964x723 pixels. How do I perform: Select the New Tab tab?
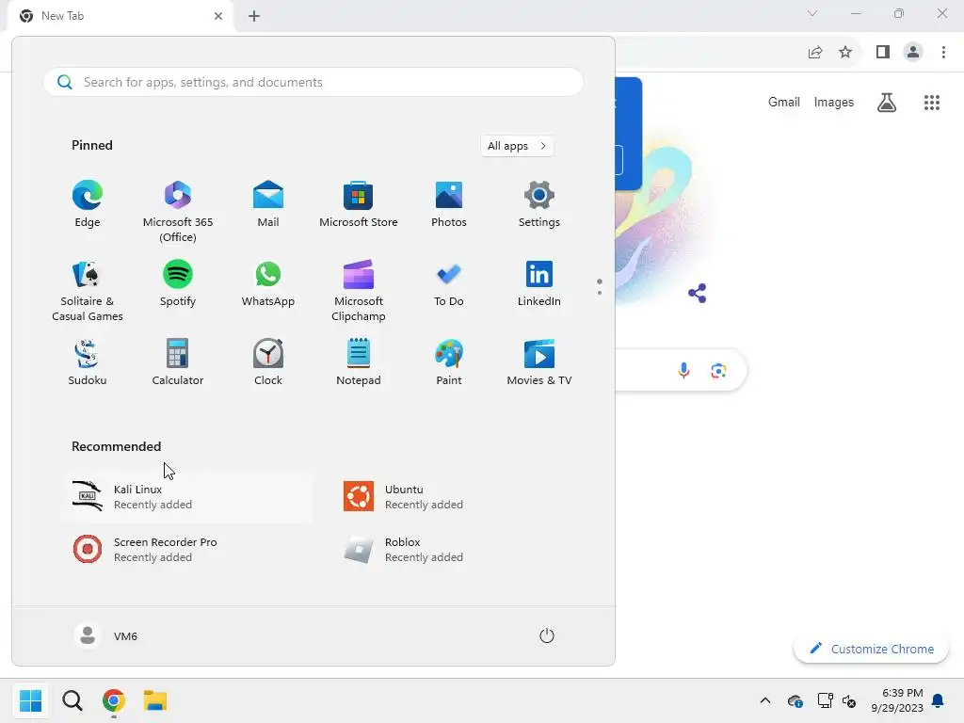click(x=120, y=16)
